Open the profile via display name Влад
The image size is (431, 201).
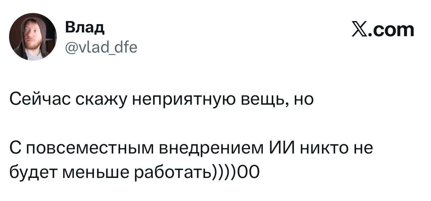point(84,27)
